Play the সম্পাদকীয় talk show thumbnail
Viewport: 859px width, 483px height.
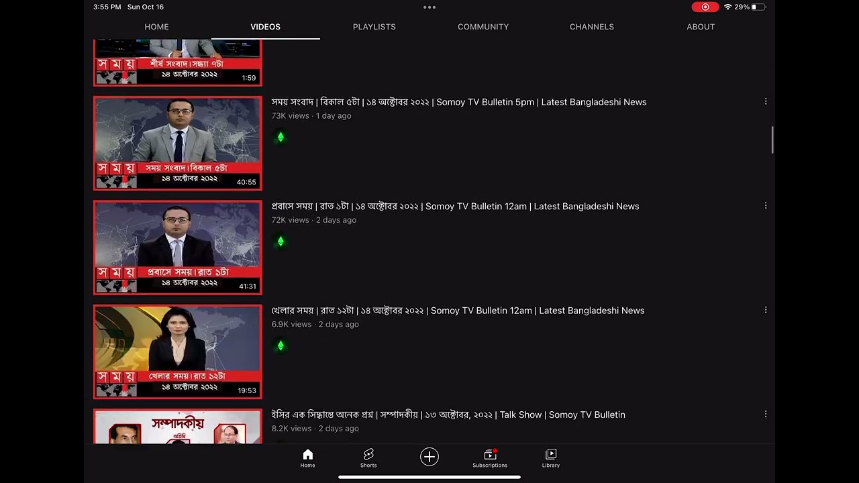178,426
